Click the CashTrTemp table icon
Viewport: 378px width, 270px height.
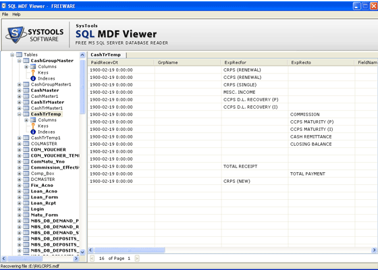pos(26,114)
